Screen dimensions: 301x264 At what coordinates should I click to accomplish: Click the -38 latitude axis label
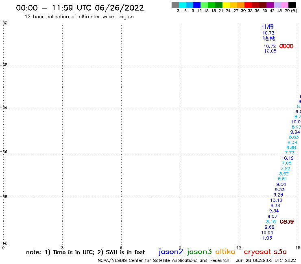[x=4, y=197]
